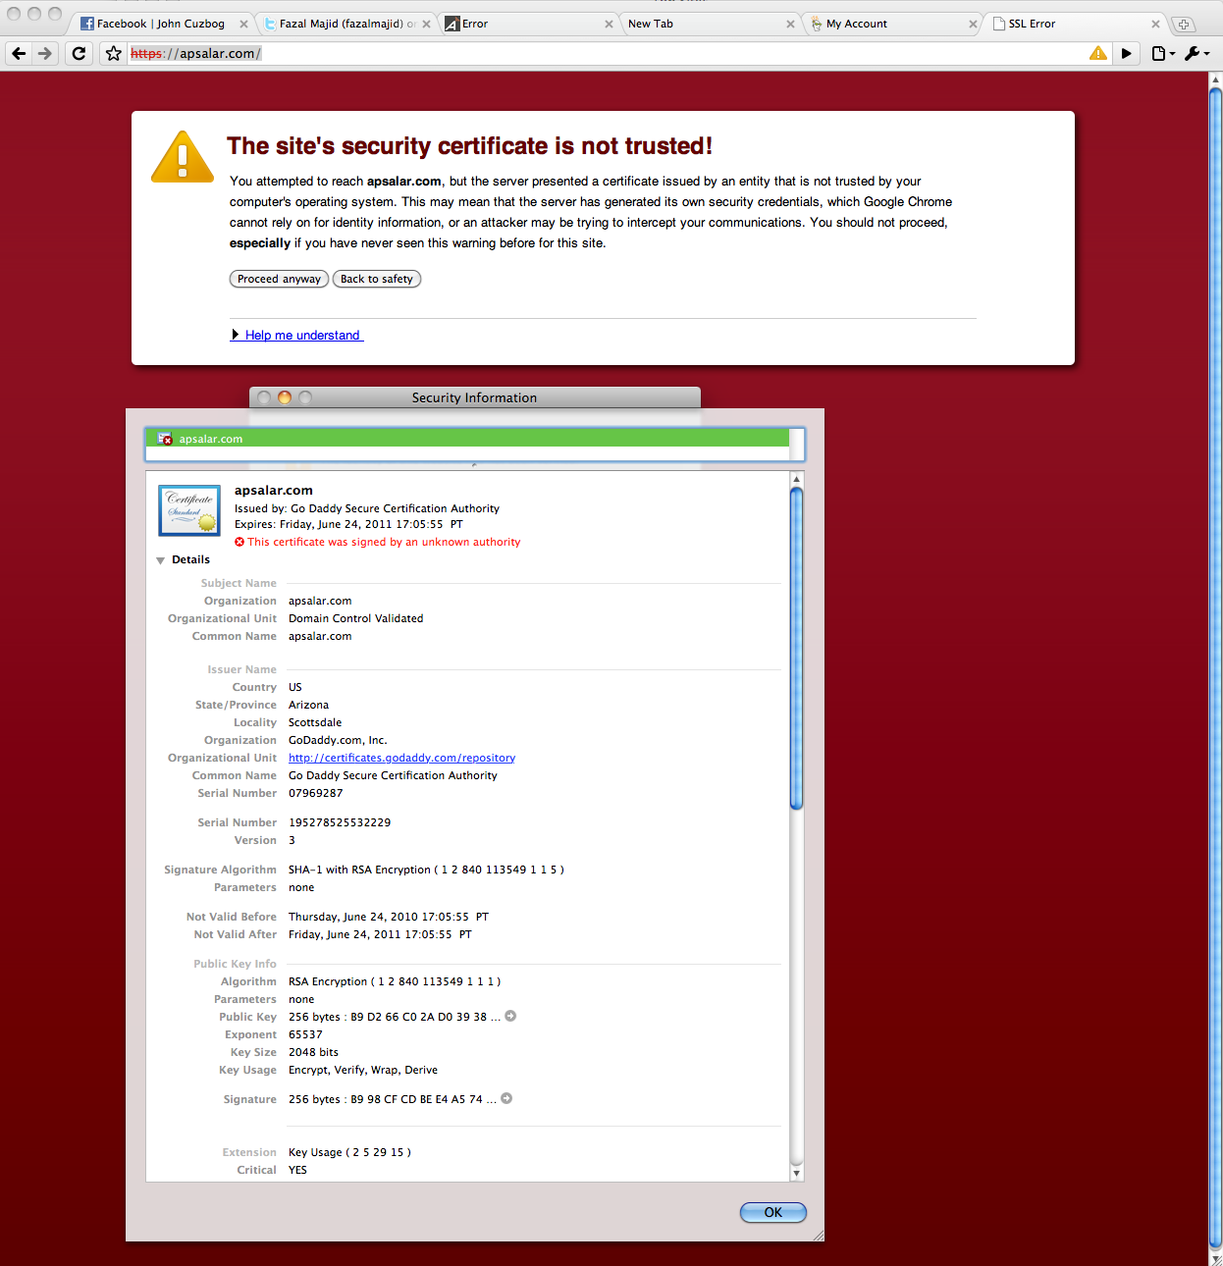
Task: Expand the Signature bytes arrow
Action: [x=506, y=1099]
